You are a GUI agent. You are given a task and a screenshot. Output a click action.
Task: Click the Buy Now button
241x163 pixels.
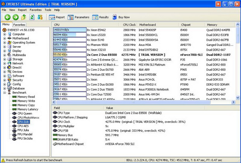pyautogui.click(x=121, y=17)
